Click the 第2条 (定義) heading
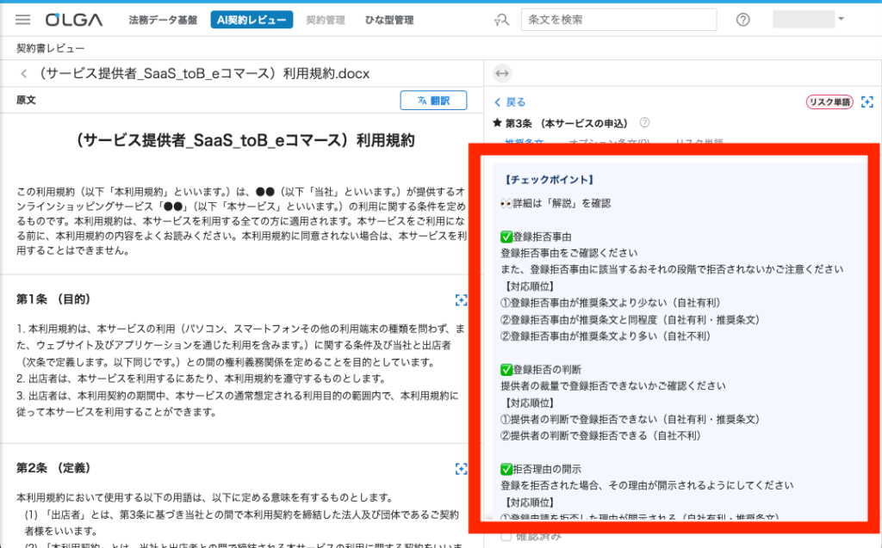Screen dimensions: 882x548 53,468
